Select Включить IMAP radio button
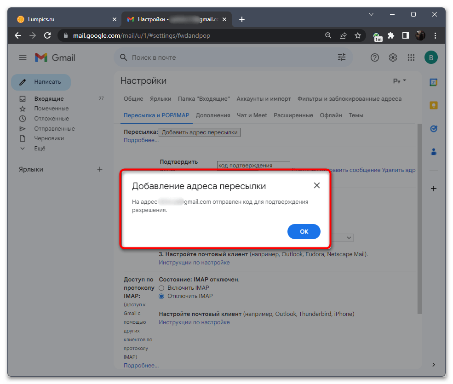The width and height of the screenshot is (453, 384). tap(161, 288)
